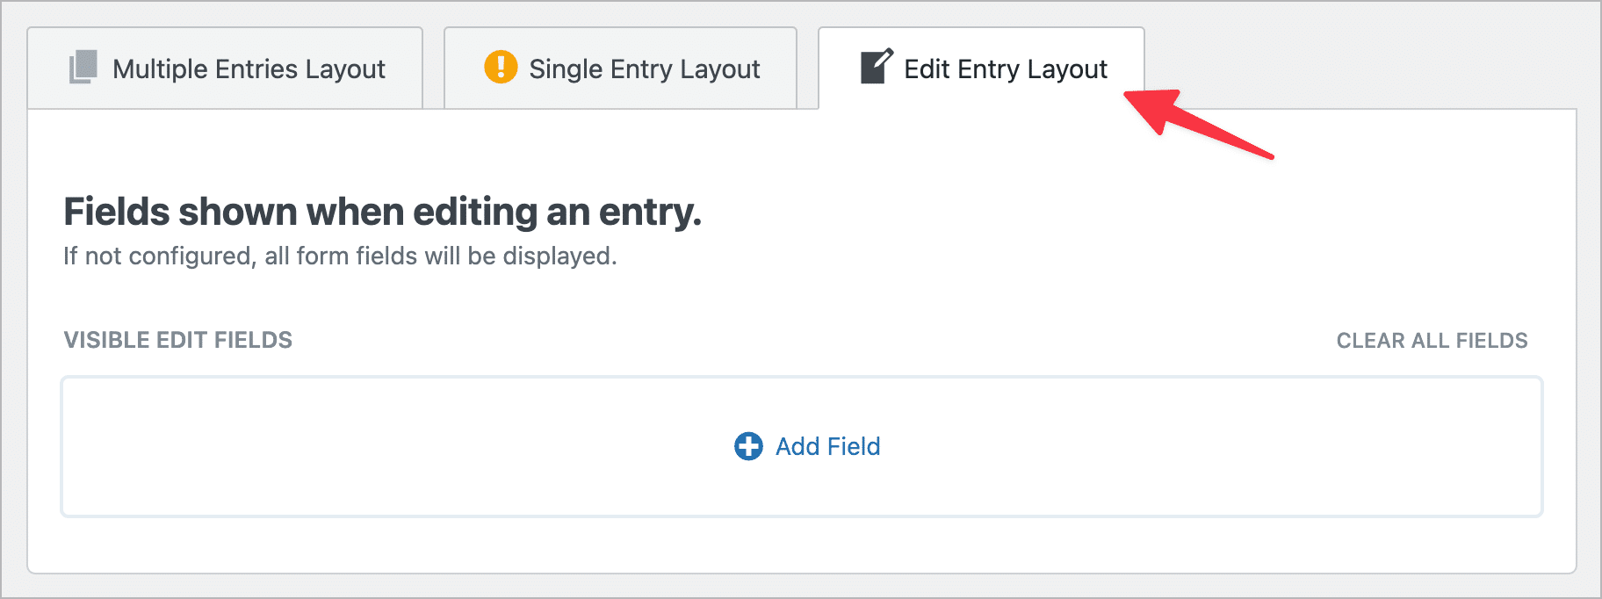Select the stacked-pages icon for multiple entries view
The height and width of the screenshot is (599, 1602).
83,68
